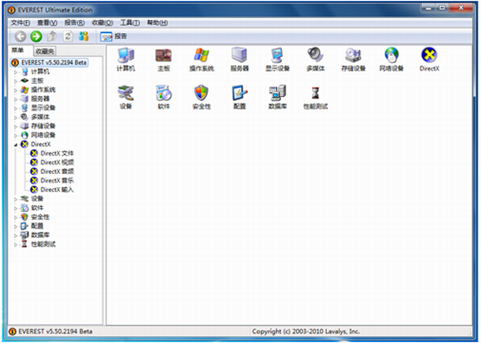Expand the 设备 tree node arrow
Viewport: 481px width, 343px height.
point(16,199)
